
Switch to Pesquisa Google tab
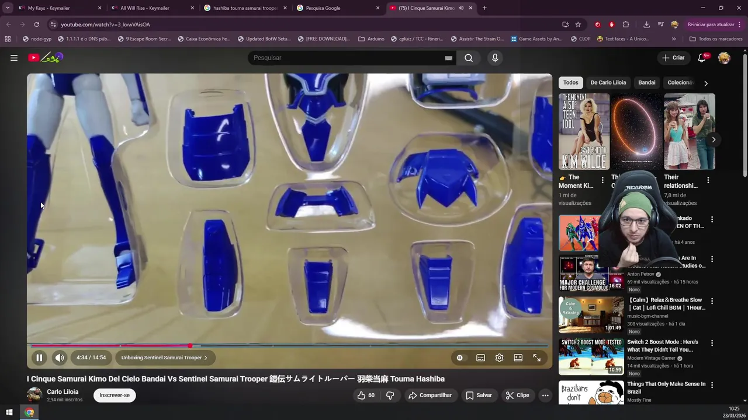tap(338, 8)
